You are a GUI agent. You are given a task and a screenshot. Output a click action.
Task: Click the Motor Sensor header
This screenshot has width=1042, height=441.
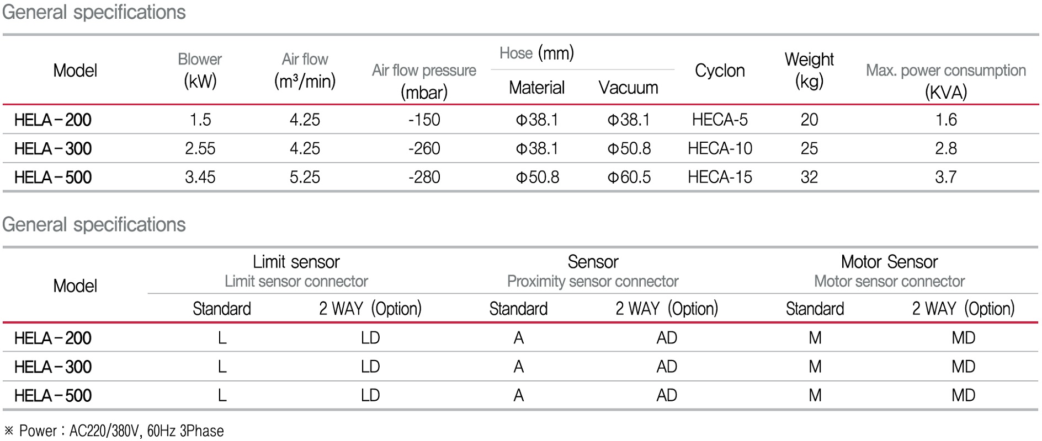pyautogui.click(x=889, y=262)
